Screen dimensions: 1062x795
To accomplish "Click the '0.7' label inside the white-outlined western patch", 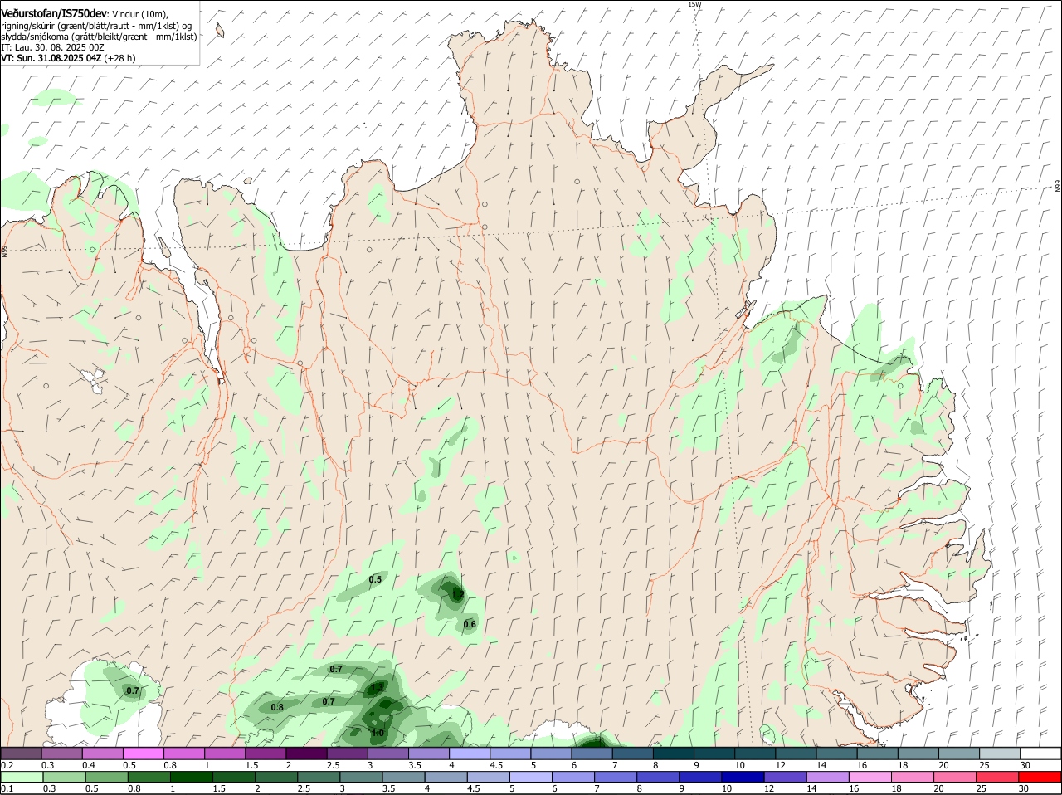I will 133,690.
